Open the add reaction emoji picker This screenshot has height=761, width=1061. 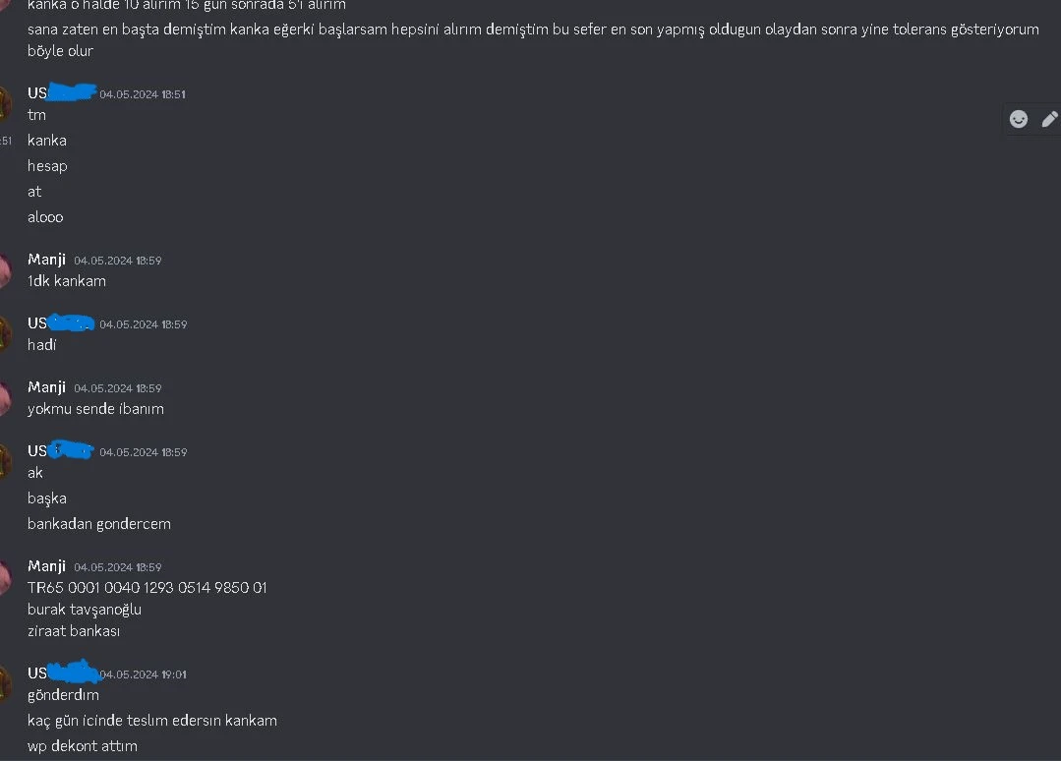pyautogui.click(x=1019, y=119)
